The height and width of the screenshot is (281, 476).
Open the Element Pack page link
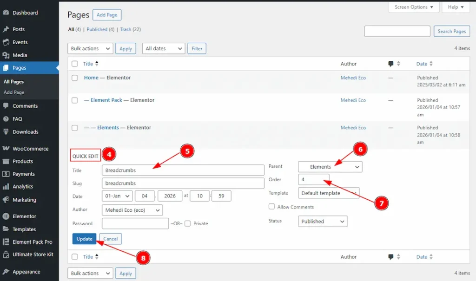[106, 100]
